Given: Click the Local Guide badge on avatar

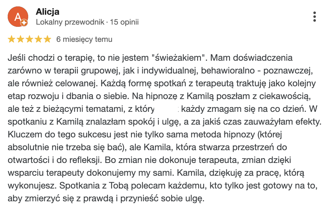Looking at the screenshot, I should (x=24, y=22).
